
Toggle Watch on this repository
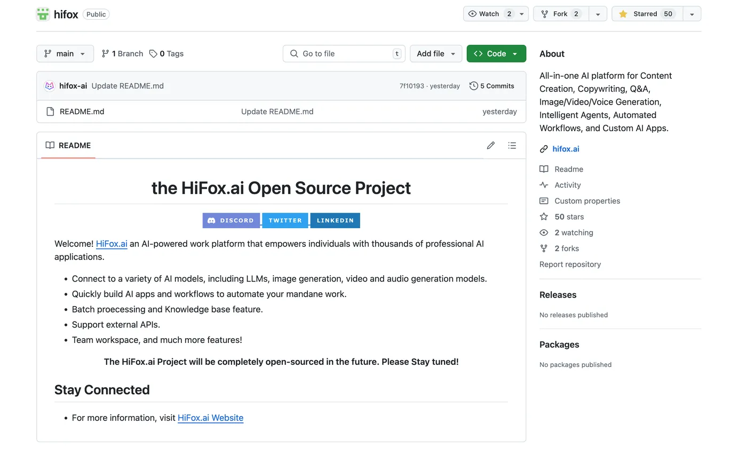(x=490, y=14)
